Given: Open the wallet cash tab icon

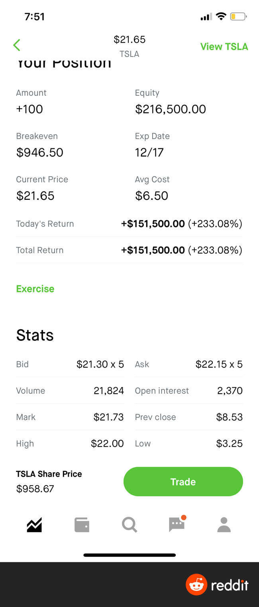Looking at the screenshot, I should [x=82, y=525].
